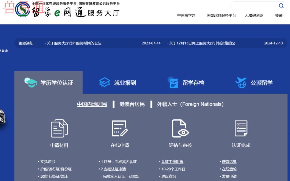The height and width of the screenshot is (181, 290).
Task: Click inside the search input field
Action: click(x=254, y=6)
